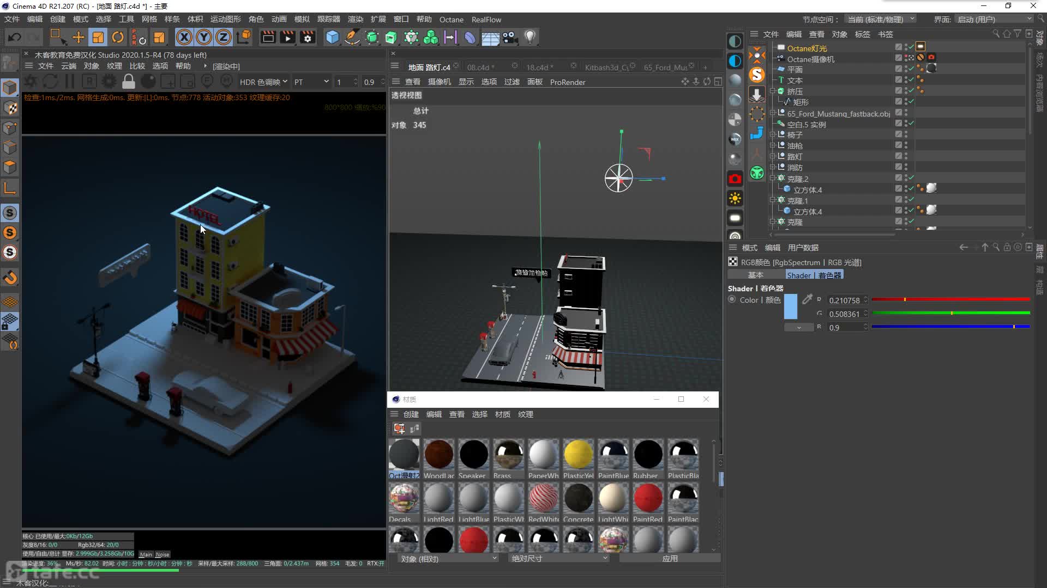Open the 界面 layout dropdown
Screen dimensions: 1047x588
click(994, 19)
